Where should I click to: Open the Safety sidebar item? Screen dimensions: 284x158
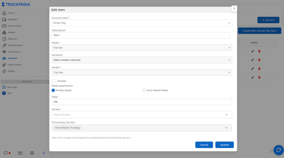(11, 71)
